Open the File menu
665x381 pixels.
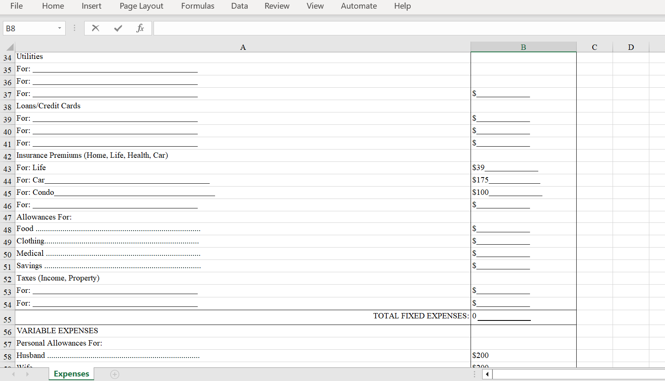(17, 6)
